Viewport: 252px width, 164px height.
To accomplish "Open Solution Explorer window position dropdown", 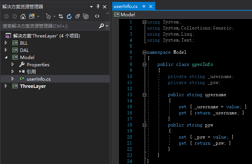I will [91, 7].
